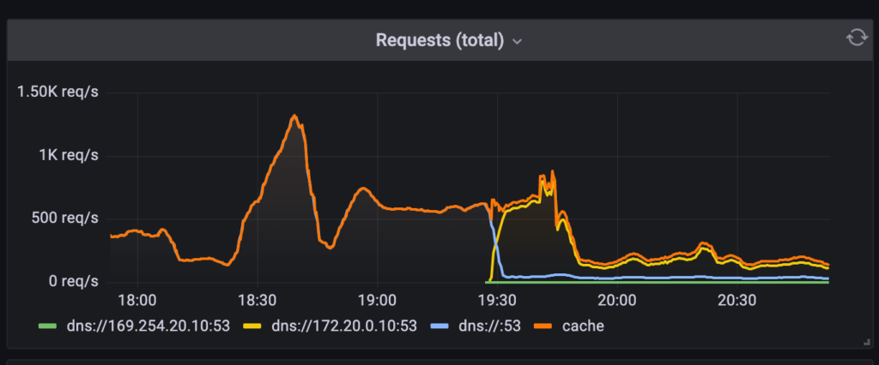This screenshot has height=365, width=879.
Task: Click the 500 req/s y-axis label
Action: point(65,218)
